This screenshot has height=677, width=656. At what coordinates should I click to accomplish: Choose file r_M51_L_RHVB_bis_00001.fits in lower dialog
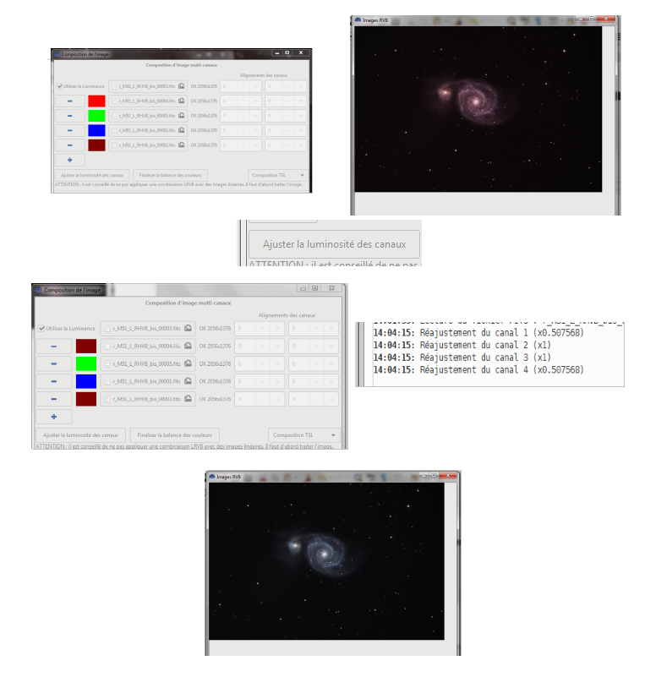tap(148, 381)
